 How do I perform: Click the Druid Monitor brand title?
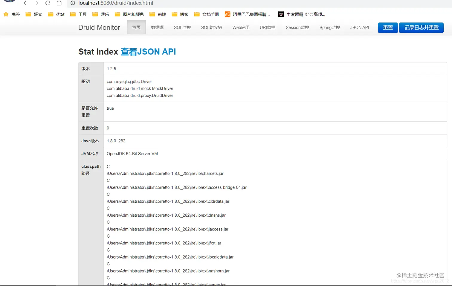point(99,27)
